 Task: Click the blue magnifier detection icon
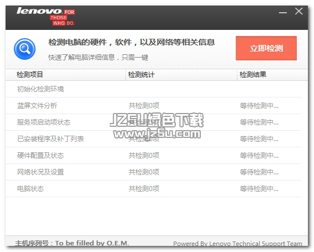pyautogui.click(x=24, y=49)
